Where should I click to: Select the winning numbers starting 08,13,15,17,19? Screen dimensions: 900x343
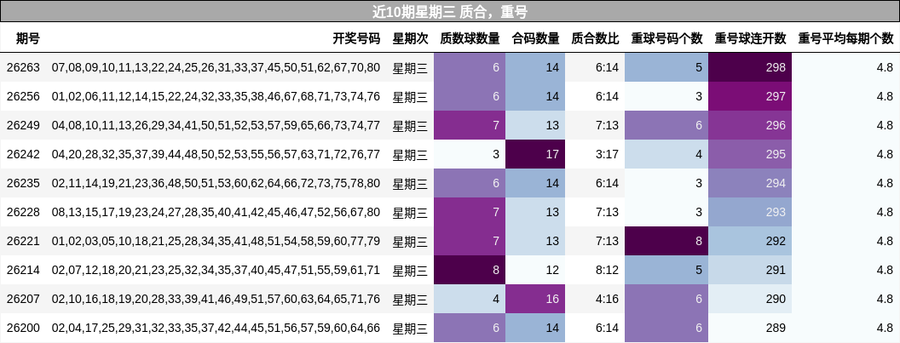[x=216, y=212]
